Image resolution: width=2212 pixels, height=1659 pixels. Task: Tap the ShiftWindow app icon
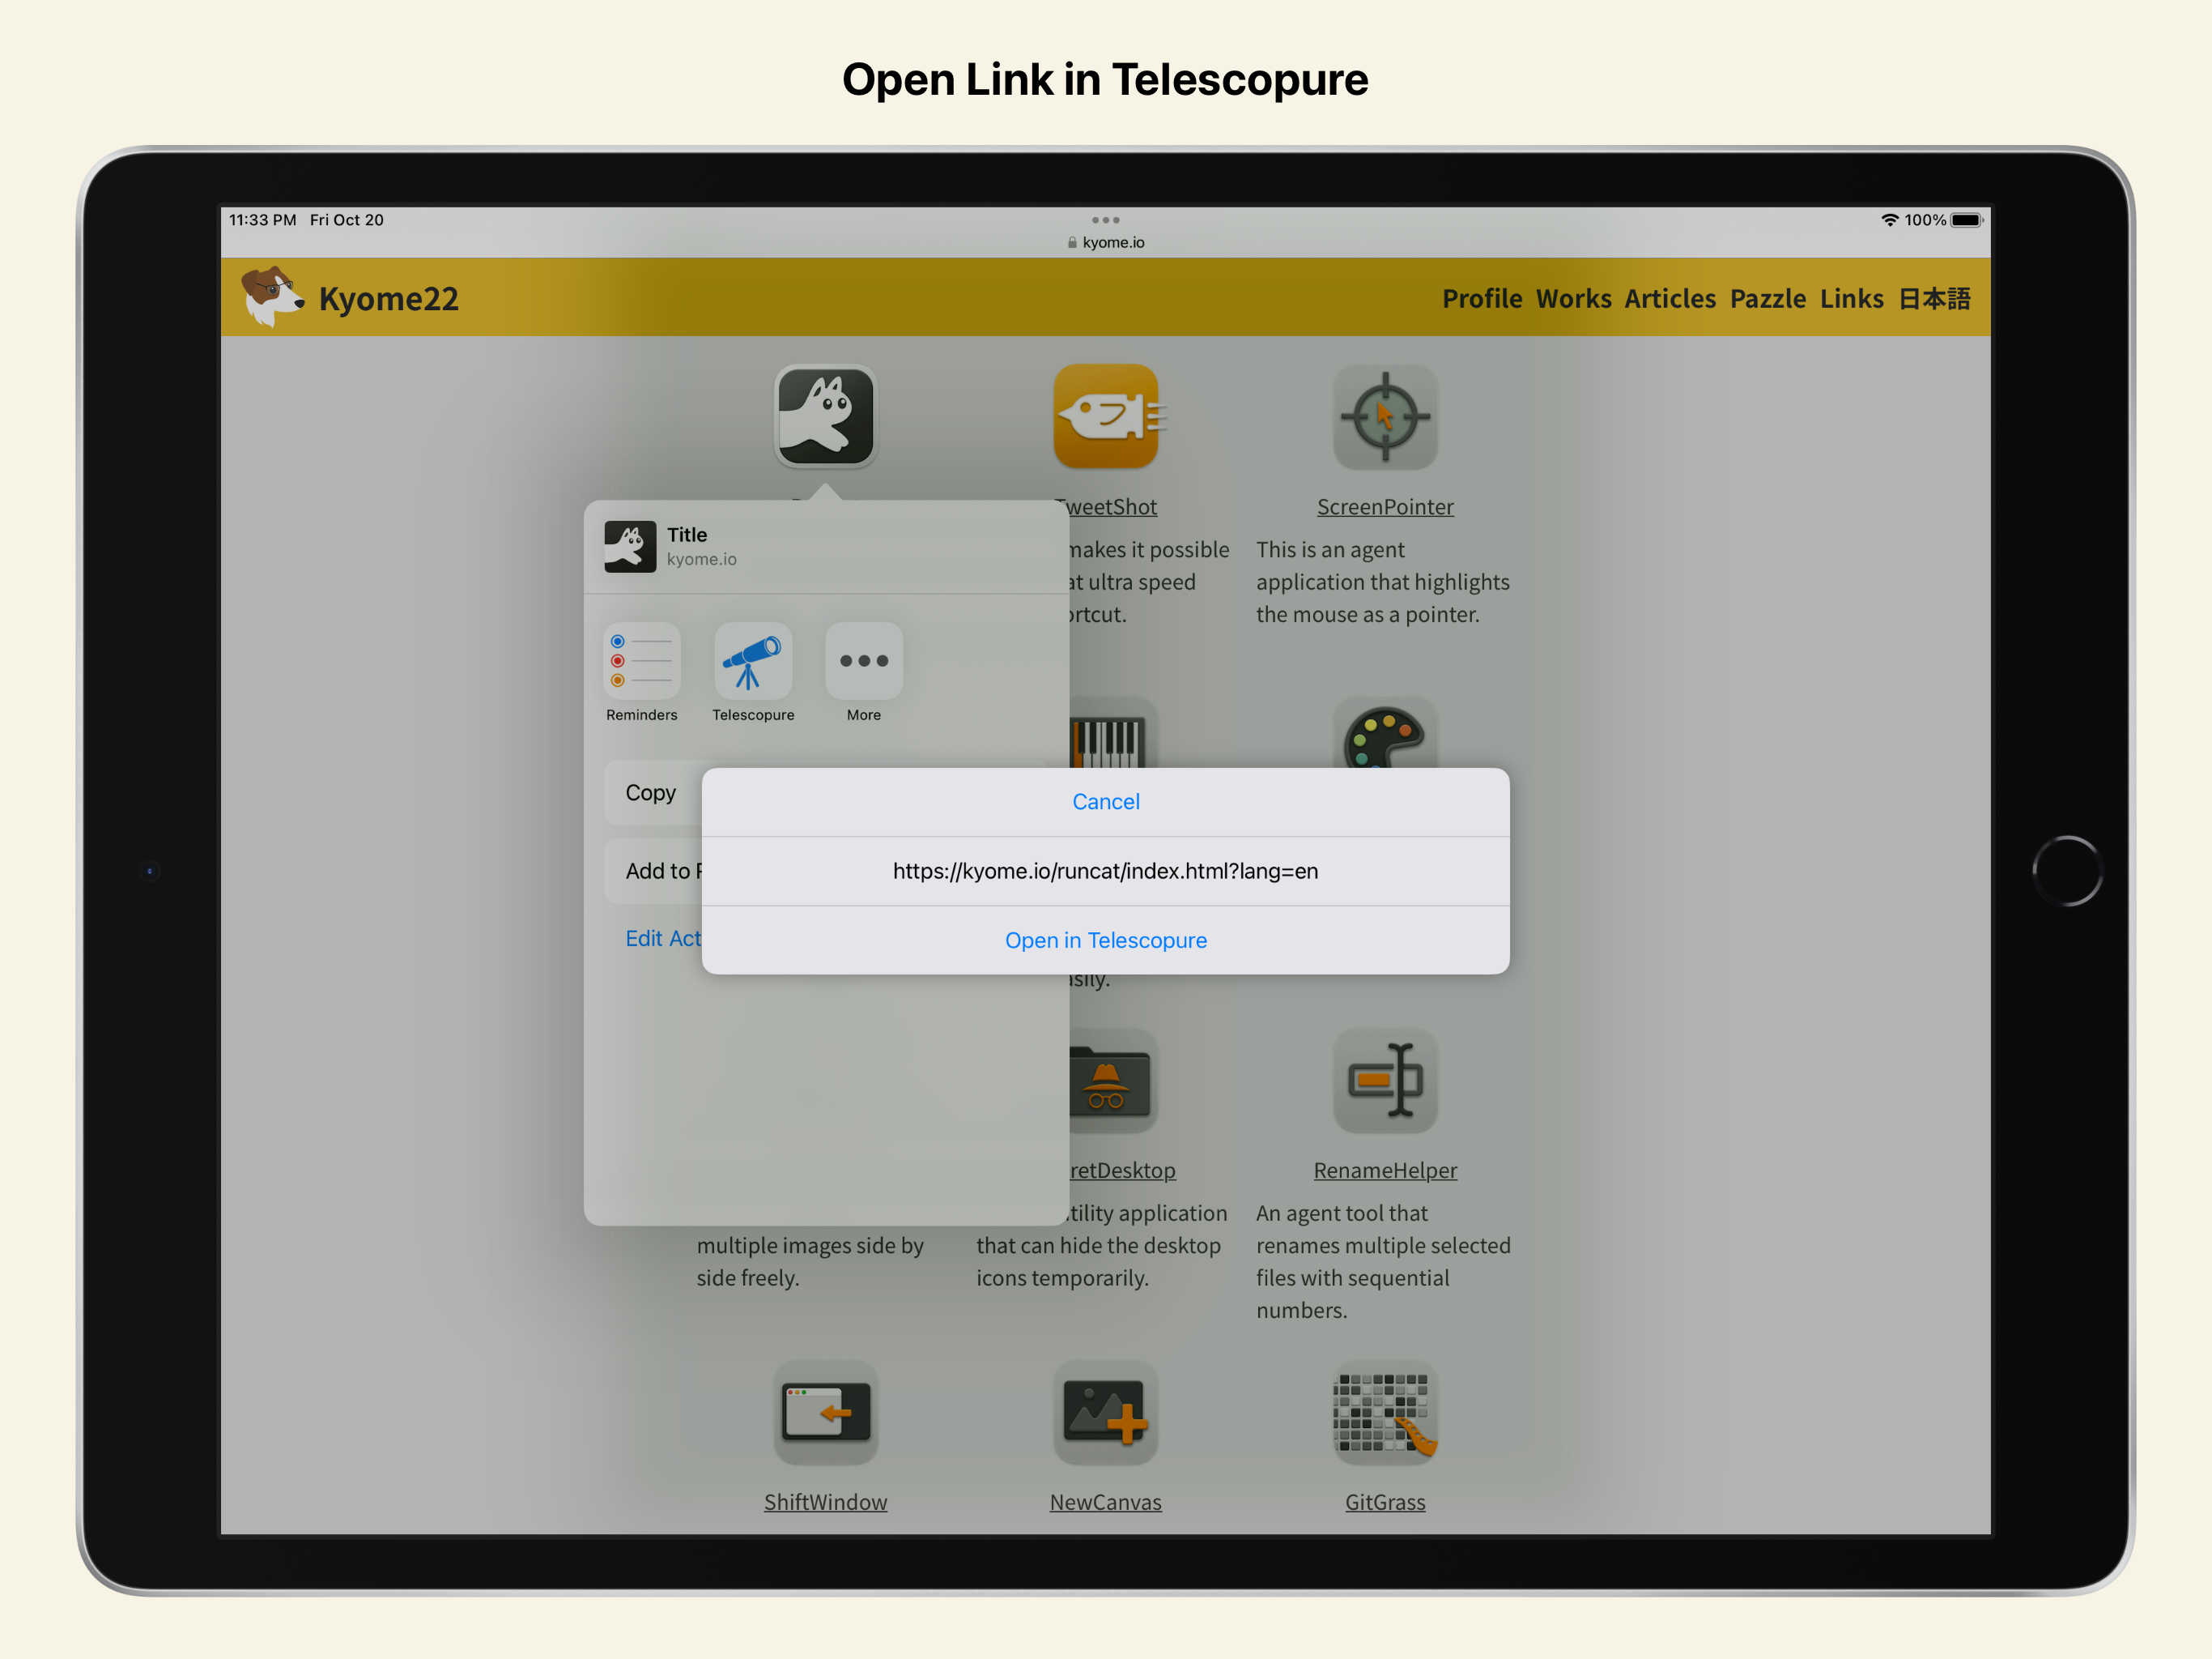click(825, 1413)
